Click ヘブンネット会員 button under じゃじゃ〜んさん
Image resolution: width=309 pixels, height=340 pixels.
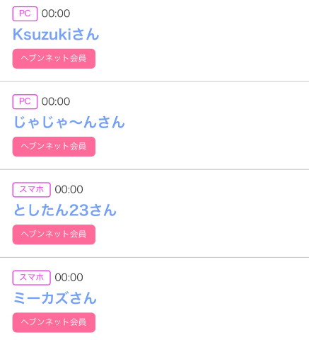(x=54, y=147)
